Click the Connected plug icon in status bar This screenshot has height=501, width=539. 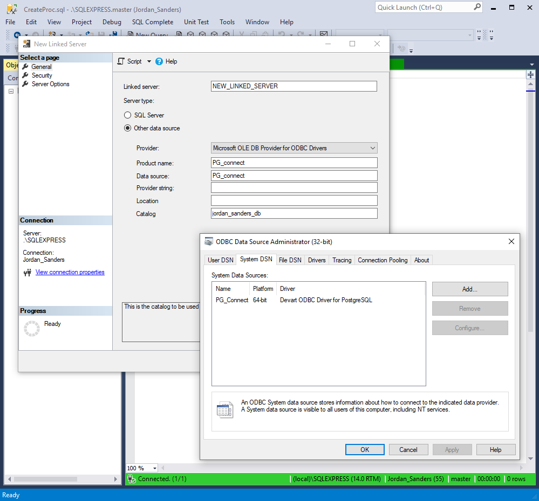(131, 479)
